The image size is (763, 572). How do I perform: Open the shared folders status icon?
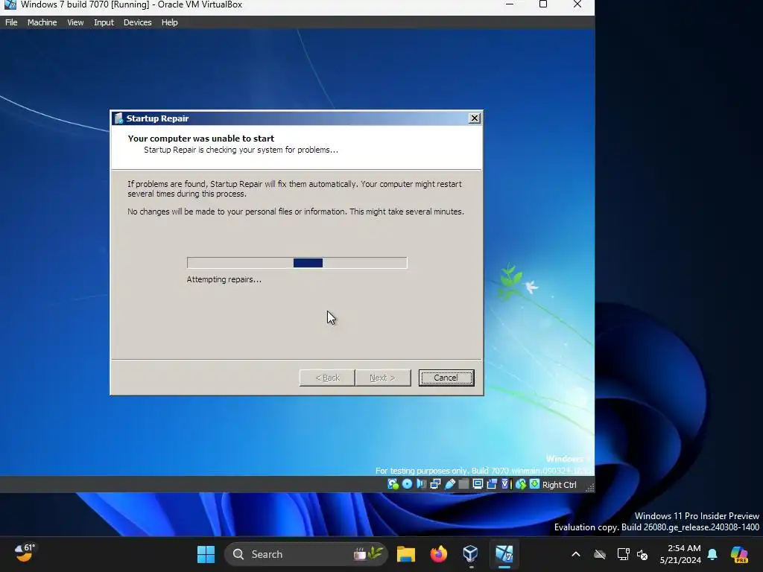point(463,484)
